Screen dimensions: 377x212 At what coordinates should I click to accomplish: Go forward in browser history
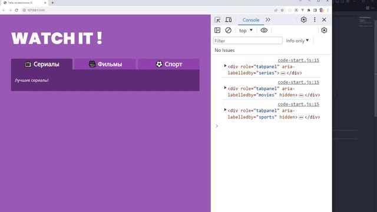[10, 10]
